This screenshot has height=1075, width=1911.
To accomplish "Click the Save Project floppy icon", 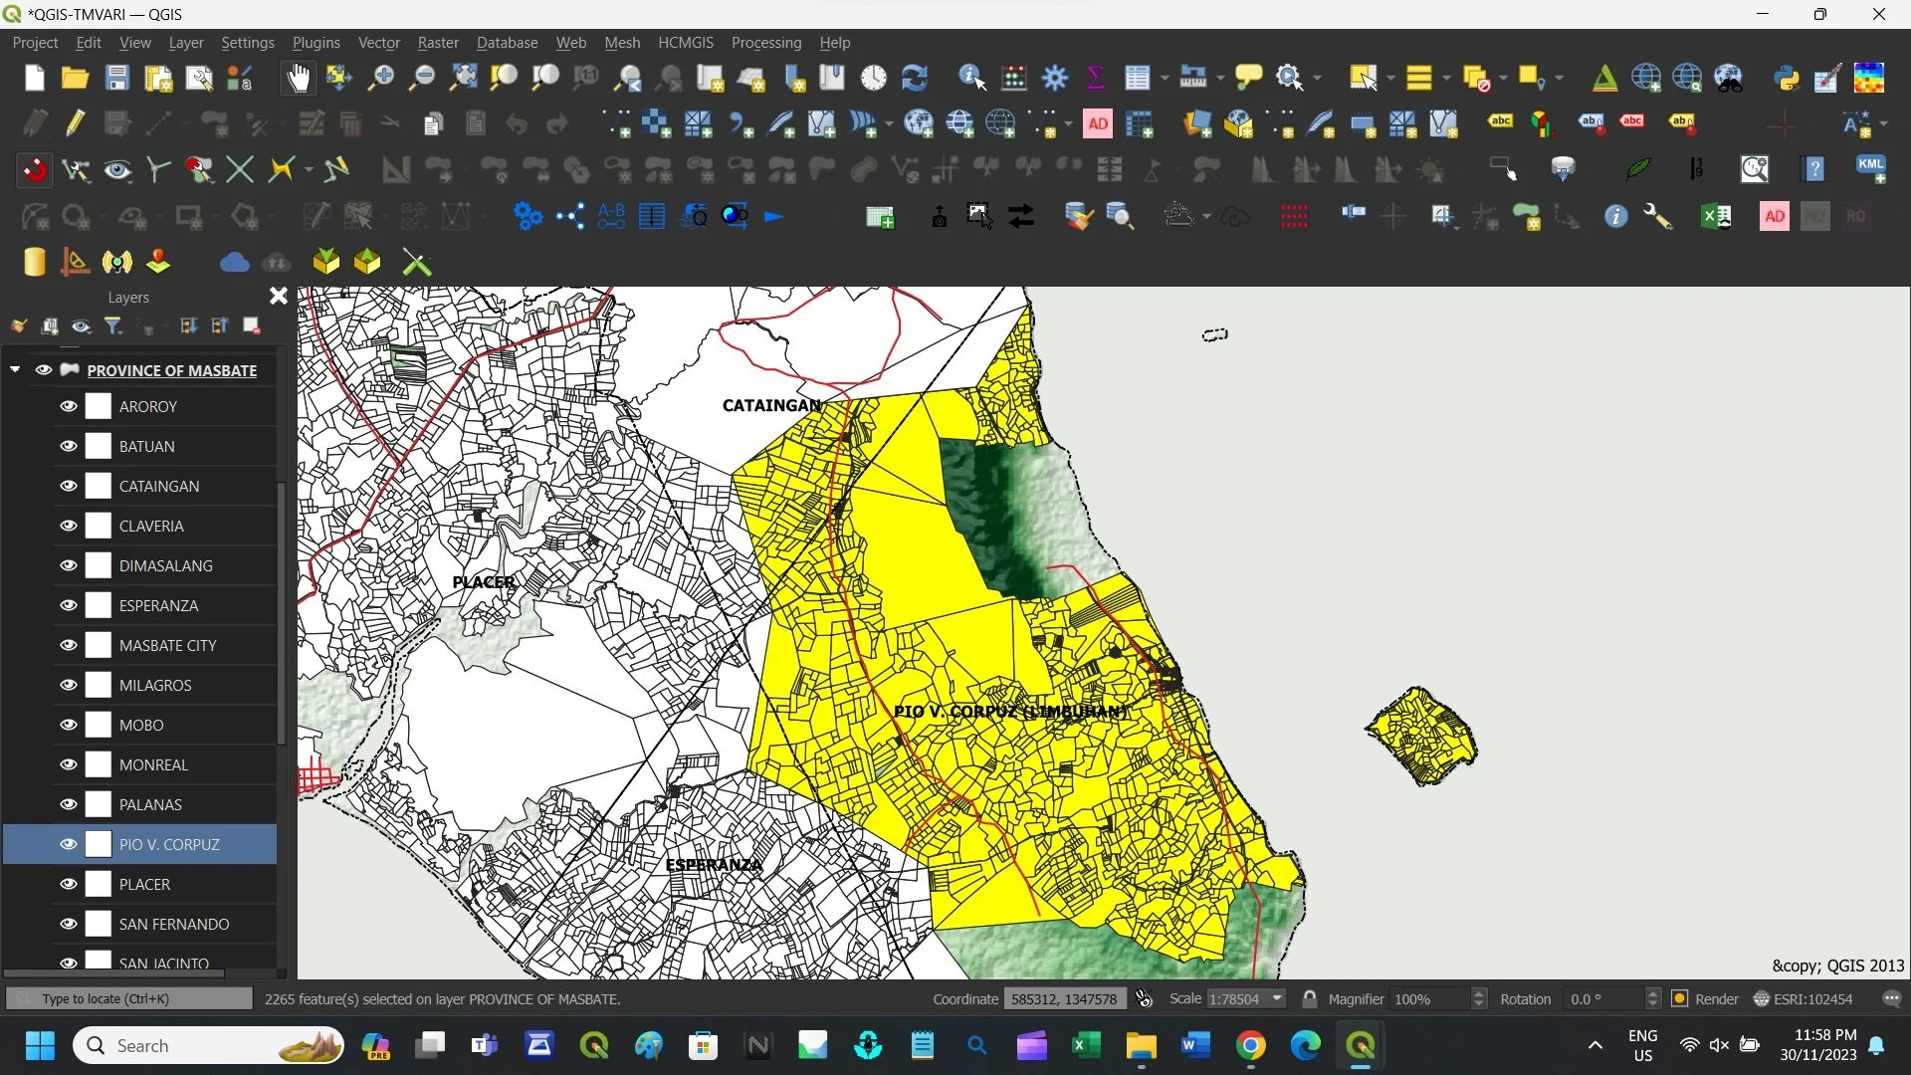I will point(117,78).
